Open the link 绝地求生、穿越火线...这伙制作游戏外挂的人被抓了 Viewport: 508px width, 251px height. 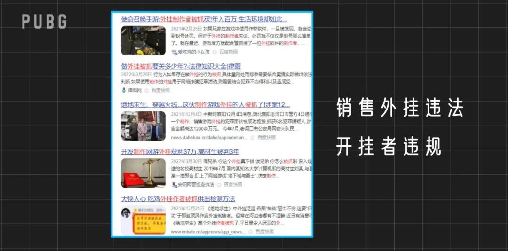click(206, 105)
